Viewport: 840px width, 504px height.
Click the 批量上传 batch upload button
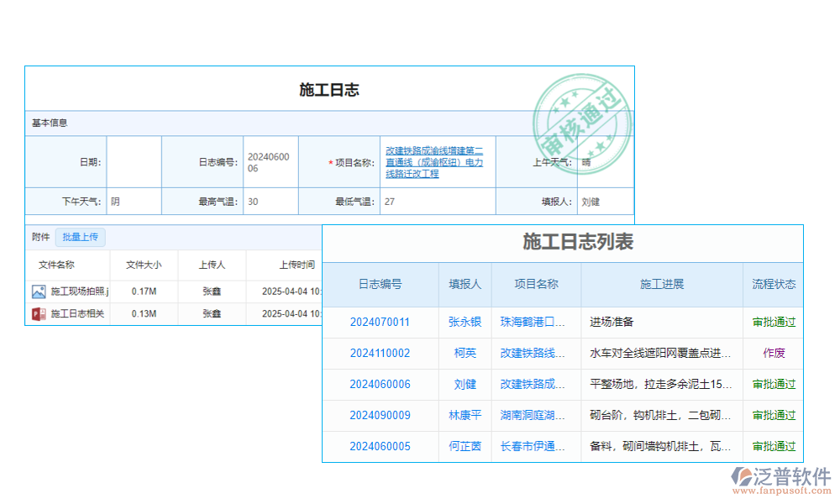point(80,237)
